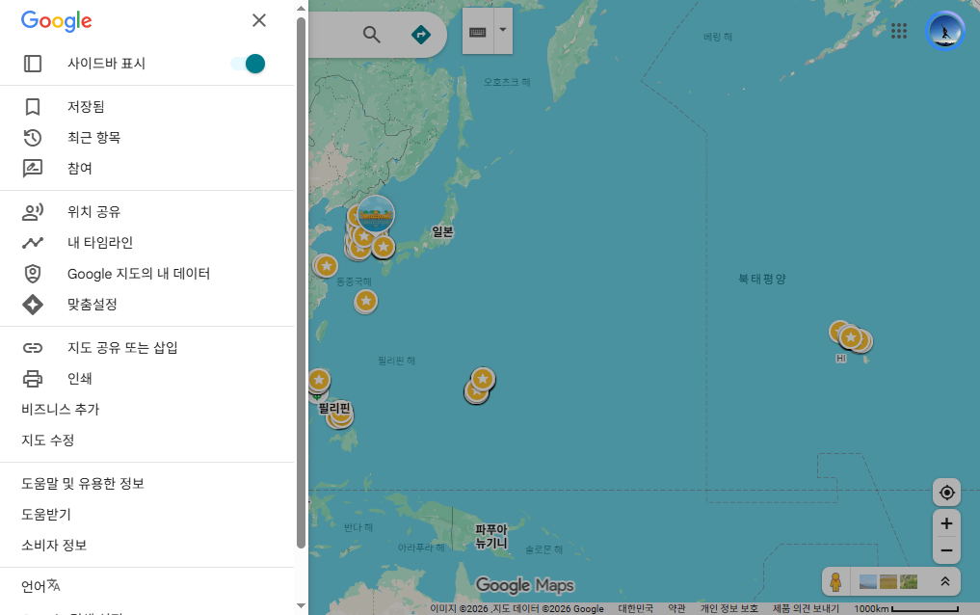
Task: Click the printer icon
Action: [33, 379]
